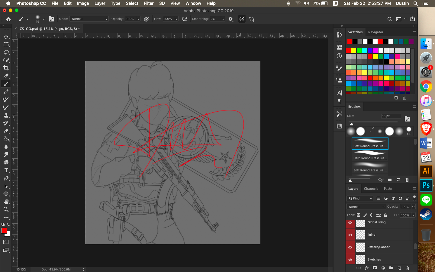Adjust the brush Size slider handle
This screenshot has height=272, width=435.
351,124
